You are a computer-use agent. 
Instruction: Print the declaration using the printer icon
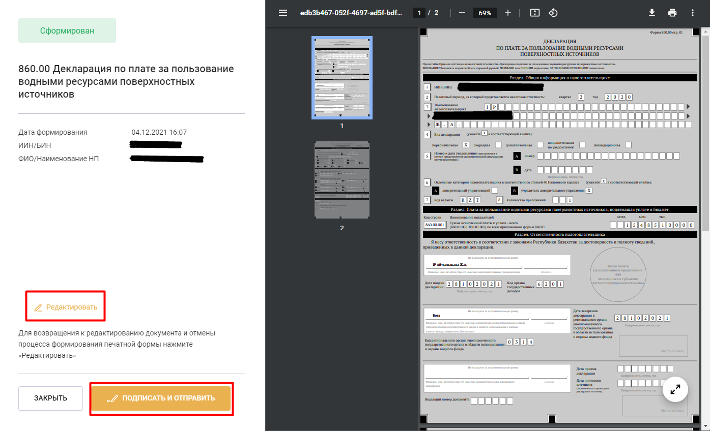(672, 13)
